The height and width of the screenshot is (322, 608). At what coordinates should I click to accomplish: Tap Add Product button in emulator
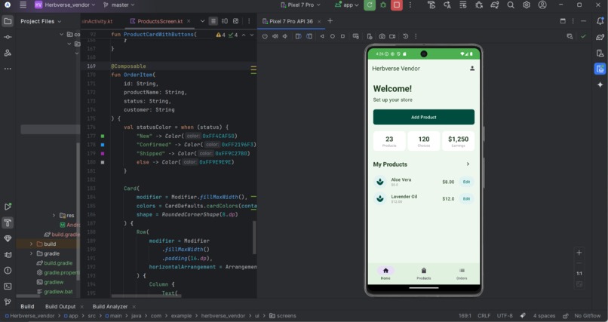(423, 117)
